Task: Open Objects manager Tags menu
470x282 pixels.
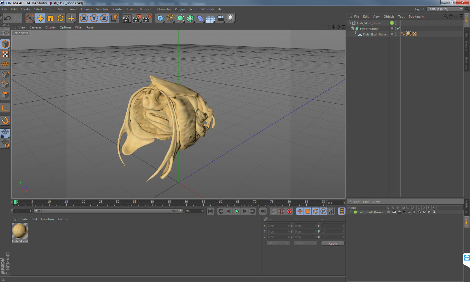Action: pos(401,16)
